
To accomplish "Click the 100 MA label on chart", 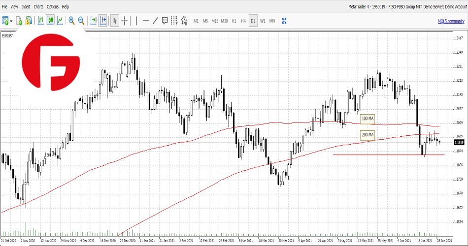I will coord(368,119).
